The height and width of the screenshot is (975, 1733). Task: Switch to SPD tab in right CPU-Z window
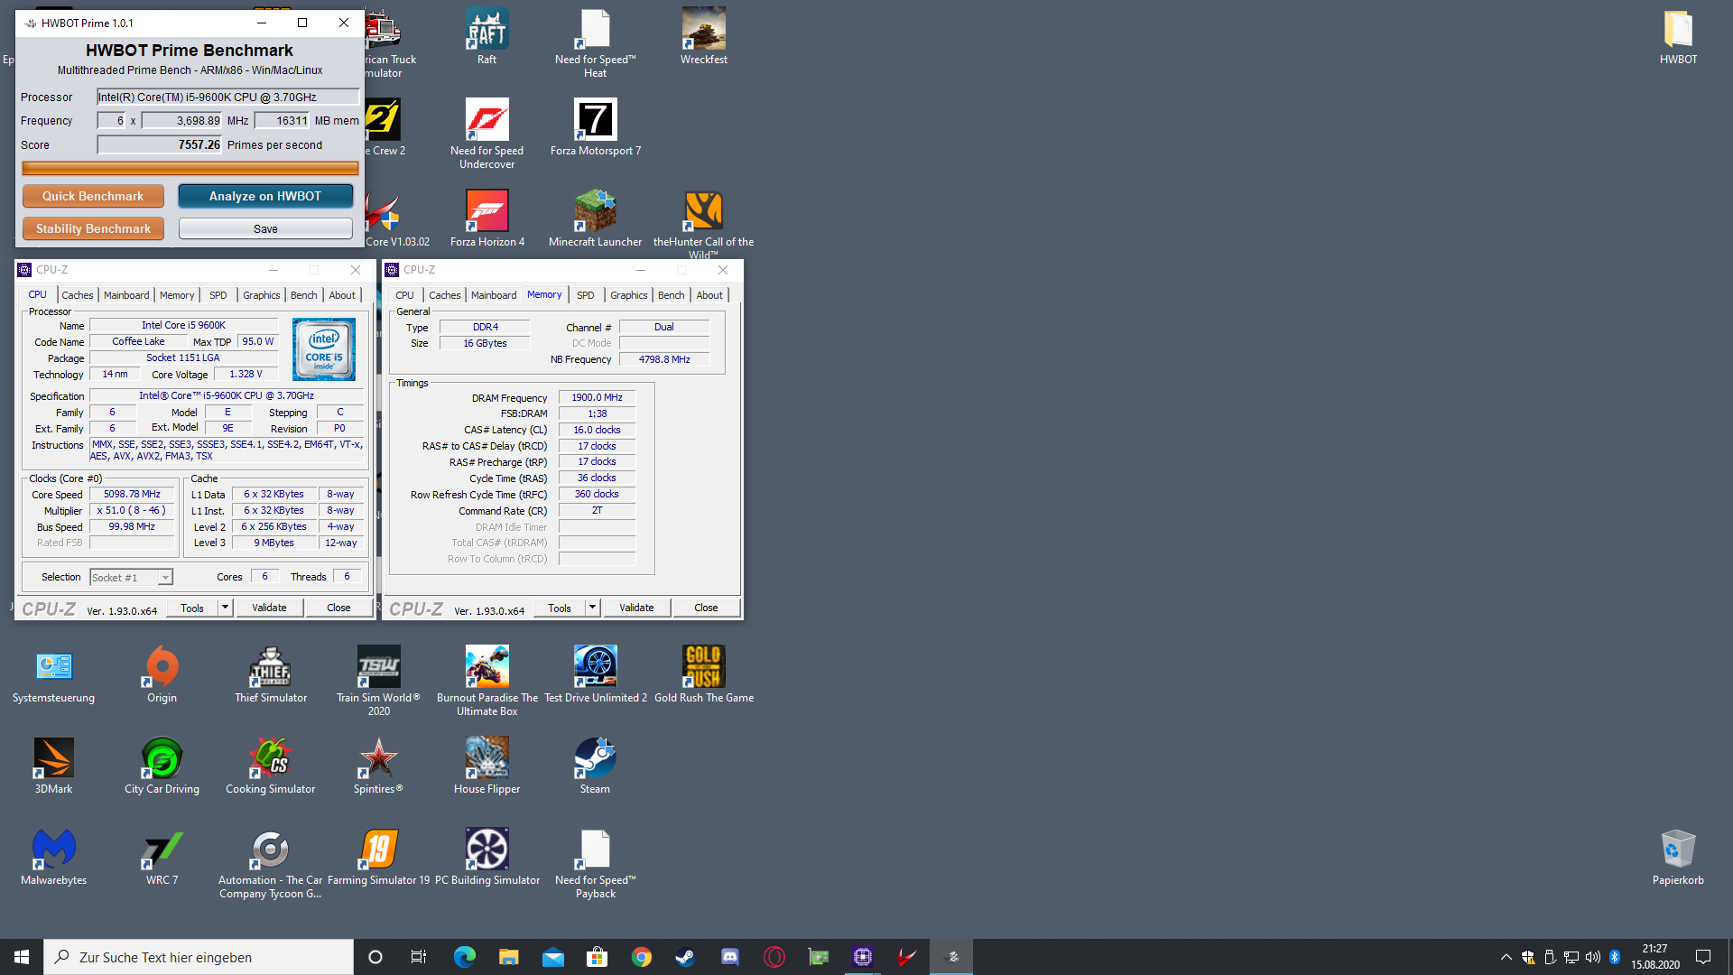(x=586, y=295)
